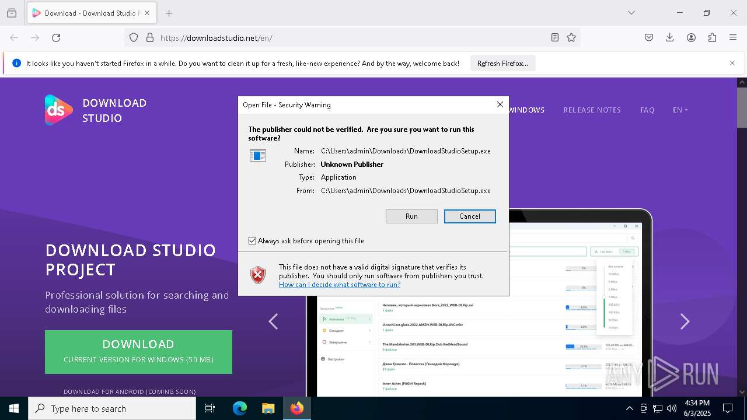
Task: Click Run in the security warning
Action: point(411,216)
